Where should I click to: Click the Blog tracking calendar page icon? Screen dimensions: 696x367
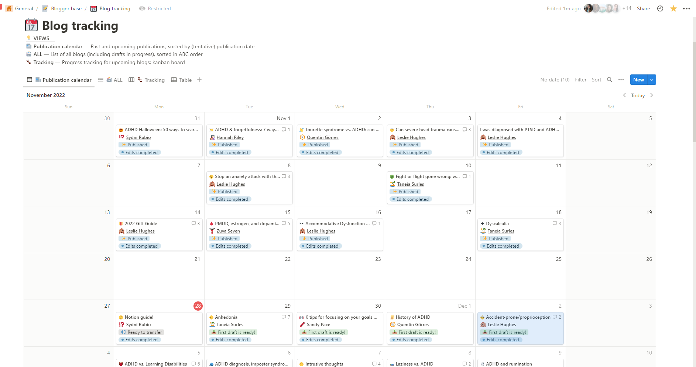point(31,25)
